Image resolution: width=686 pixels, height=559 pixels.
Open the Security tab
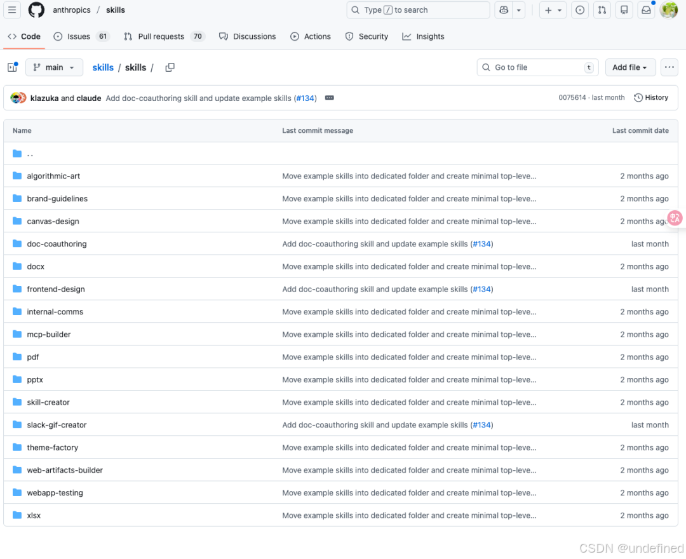[x=367, y=36]
